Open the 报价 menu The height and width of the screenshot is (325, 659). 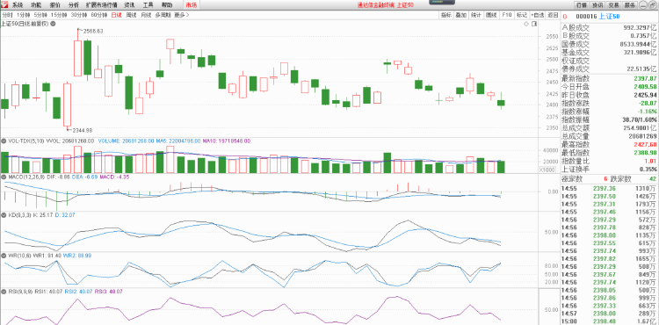coord(54,5)
